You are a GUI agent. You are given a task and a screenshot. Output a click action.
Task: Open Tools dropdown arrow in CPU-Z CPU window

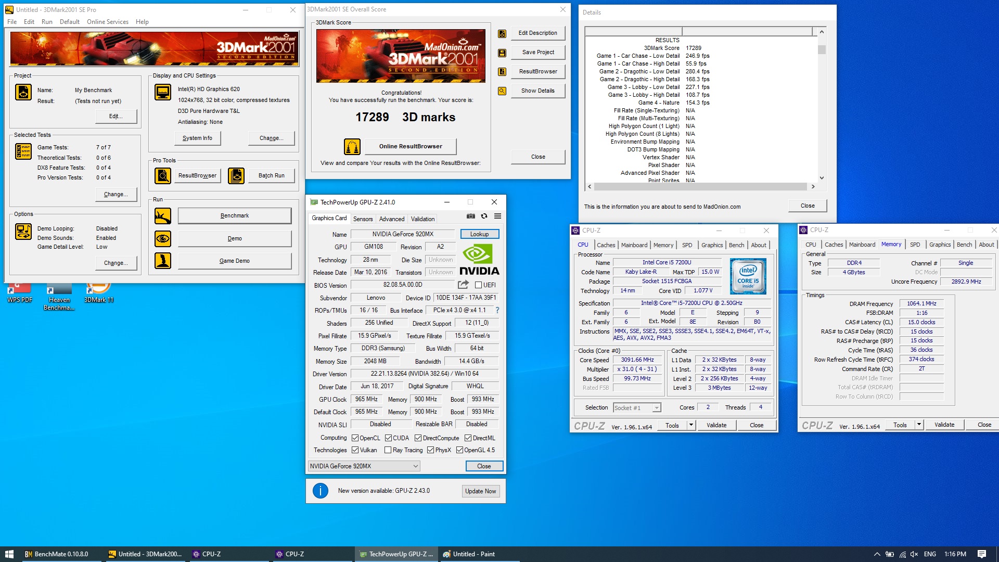click(691, 425)
